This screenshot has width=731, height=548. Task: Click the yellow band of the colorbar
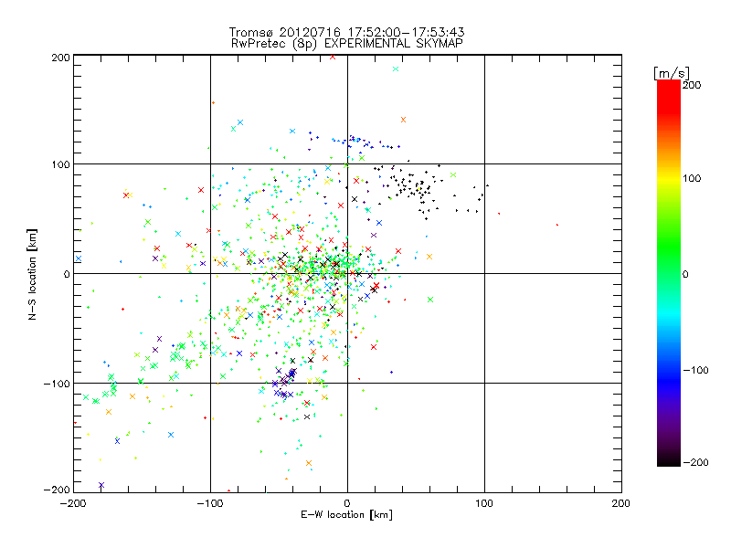coord(669,179)
